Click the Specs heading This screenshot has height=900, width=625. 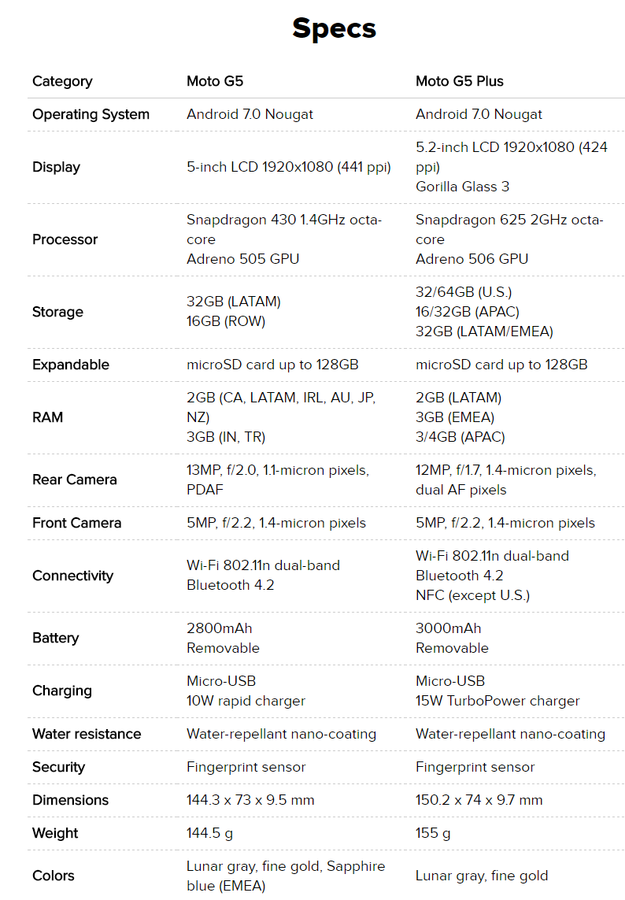(334, 28)
